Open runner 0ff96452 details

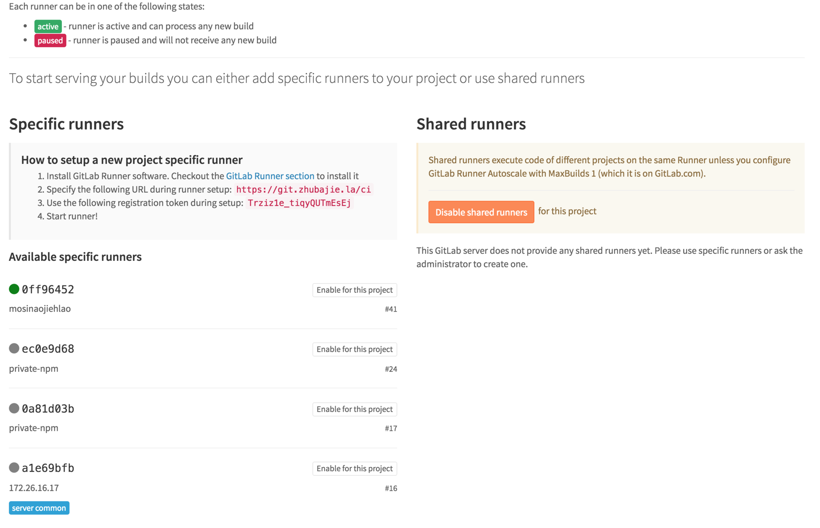tap(48, 289)
